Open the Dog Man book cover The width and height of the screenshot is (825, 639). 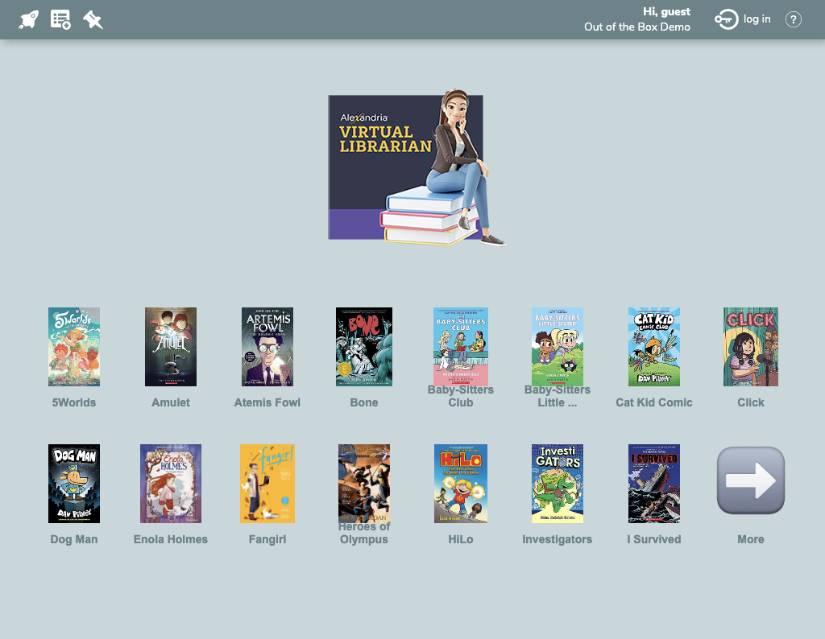coord(74,484)
